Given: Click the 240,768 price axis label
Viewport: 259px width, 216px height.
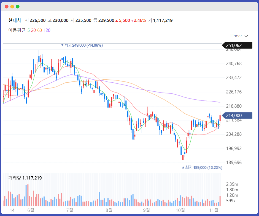Looking at the screenshot, I should click(234, 63).
